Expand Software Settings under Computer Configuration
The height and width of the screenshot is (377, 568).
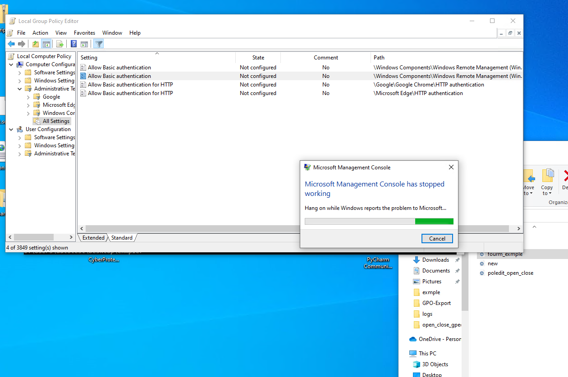pos(19,73)
